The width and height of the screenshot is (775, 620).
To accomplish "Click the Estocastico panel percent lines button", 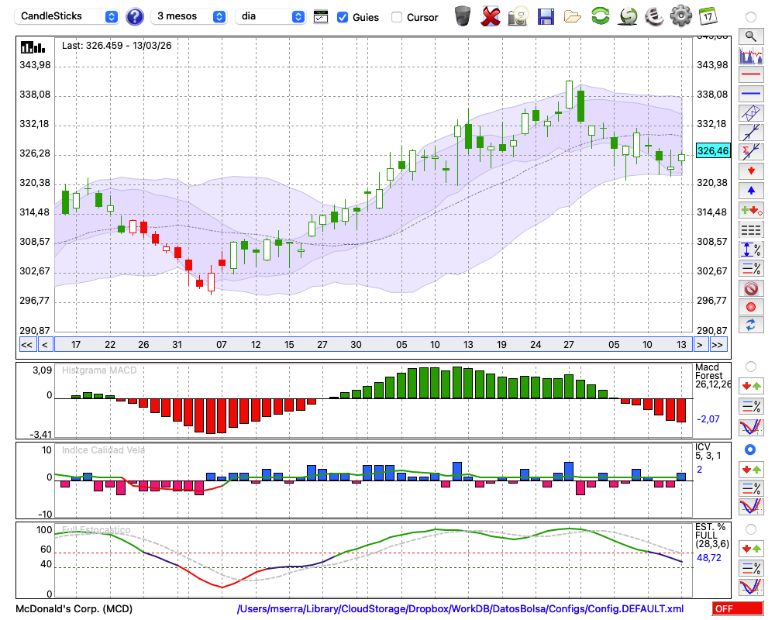I will (x=751, y=567).
